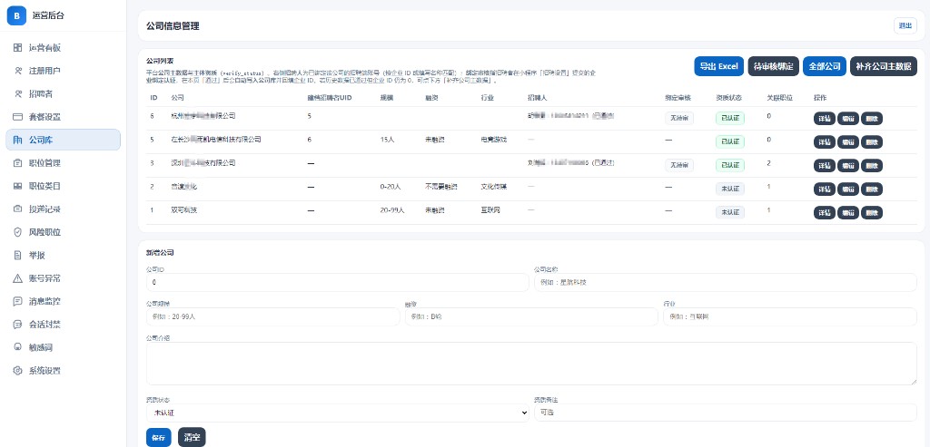Screen dimensions: 930x447
Task: Open 举报 document icon in sidebar
Action: click(18, 256)
